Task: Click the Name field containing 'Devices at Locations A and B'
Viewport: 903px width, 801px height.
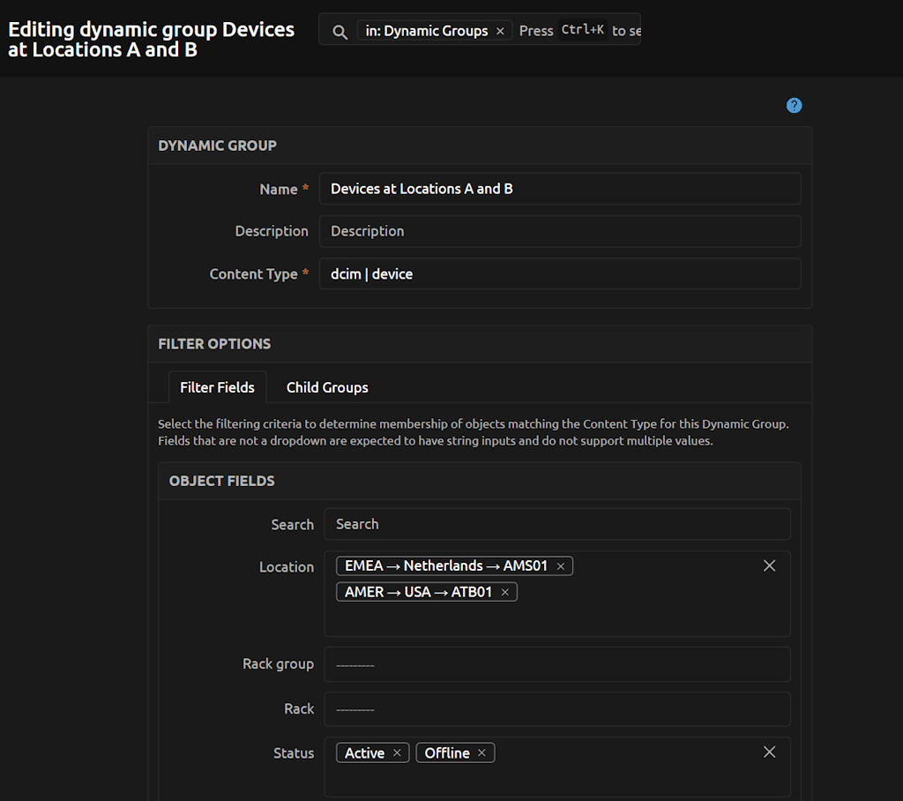Action: point(560,188)
